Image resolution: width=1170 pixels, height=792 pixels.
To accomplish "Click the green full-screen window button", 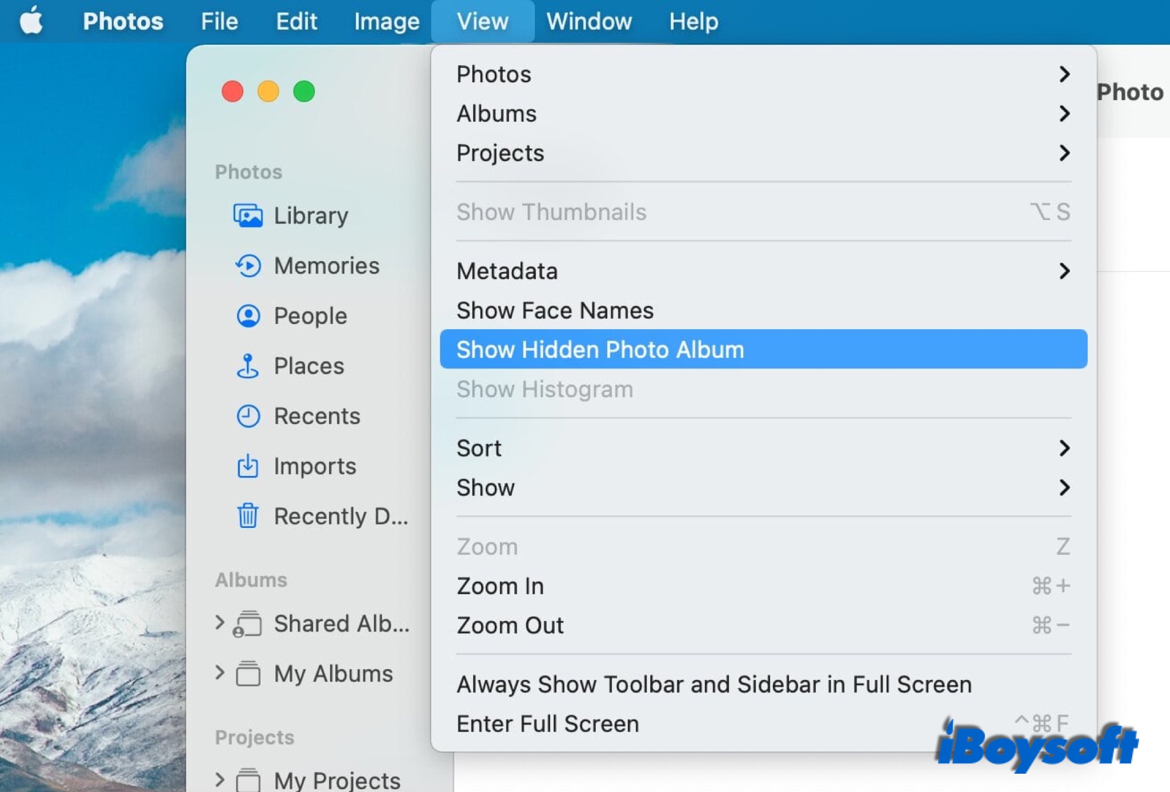I will [x=303, y=91].
